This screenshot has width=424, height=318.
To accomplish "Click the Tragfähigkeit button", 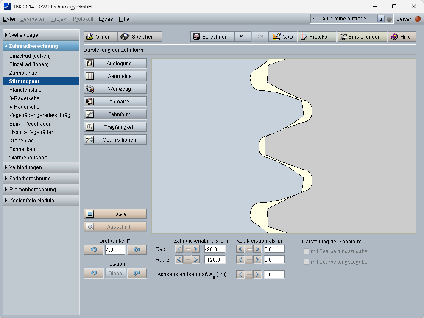I will coord(115,127).
